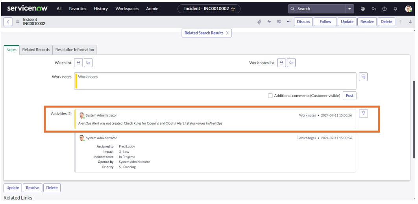This screenshot has width=418, height=204.
Task: Click the bottom Resolve button
Action: click(33, 188)
